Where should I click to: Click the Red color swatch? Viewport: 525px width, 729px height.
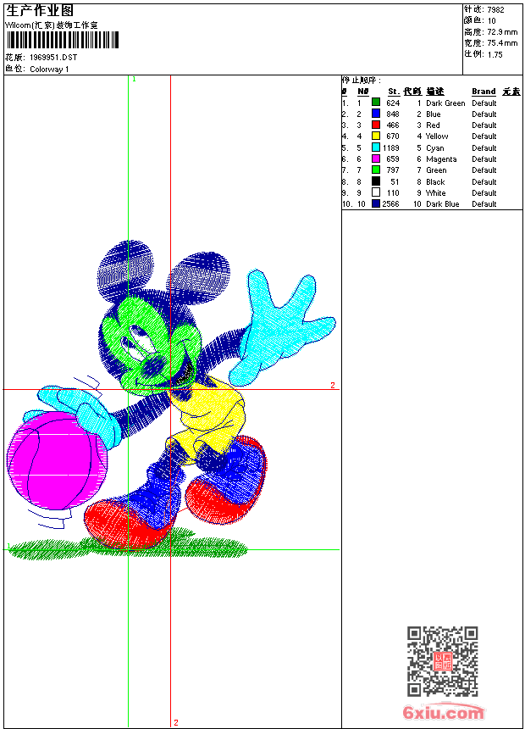pyautogui.click(x=376, y=125)
